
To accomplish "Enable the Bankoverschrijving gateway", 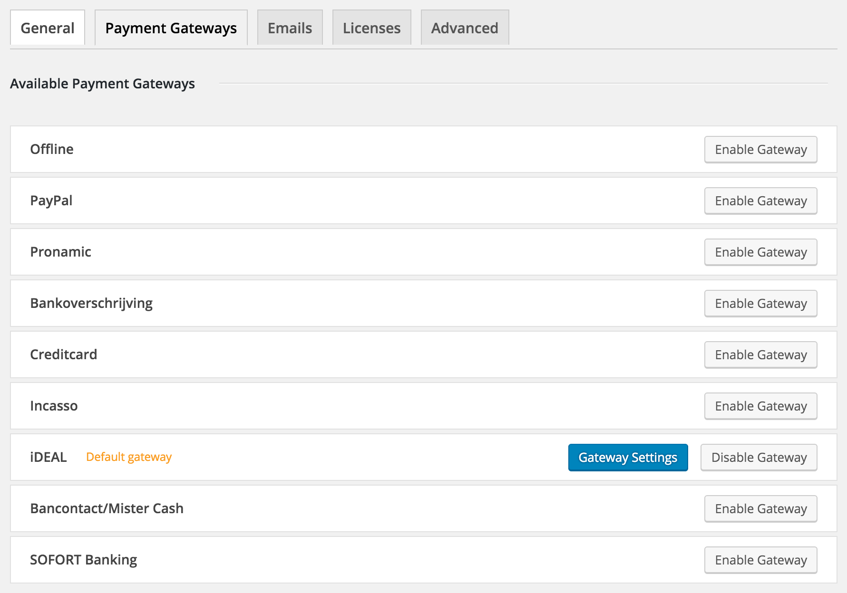I will click(761, 304).
